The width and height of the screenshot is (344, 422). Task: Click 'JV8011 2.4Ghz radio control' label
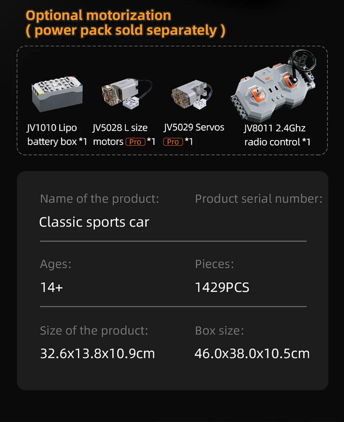pyautogui.click(x=277, y=135)
